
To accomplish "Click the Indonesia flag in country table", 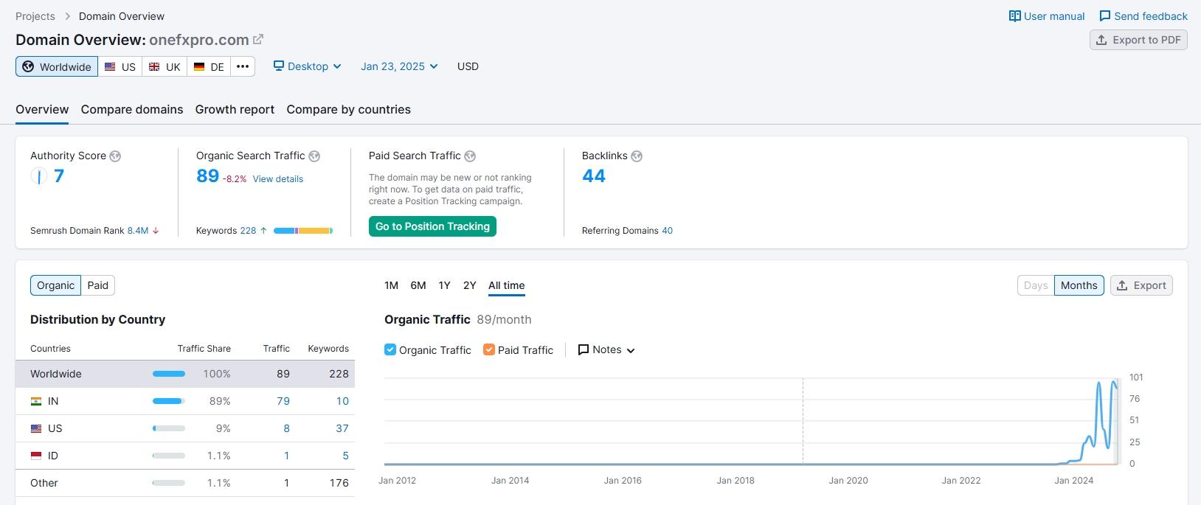I will click(36, 456).
